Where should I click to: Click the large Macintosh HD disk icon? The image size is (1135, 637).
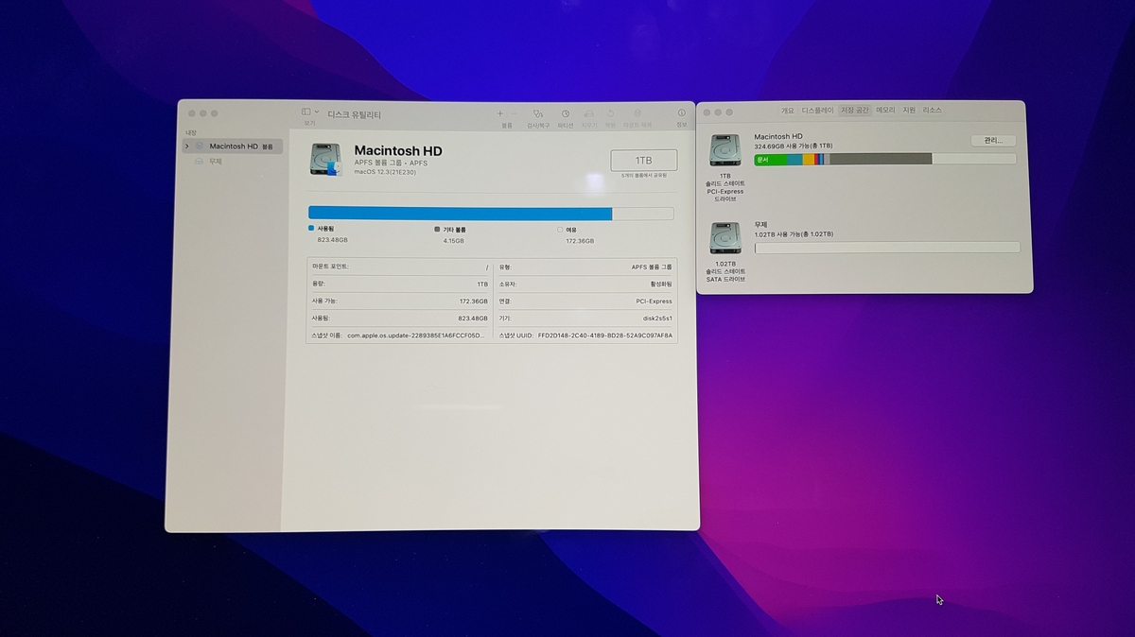click(x=326, y=159)
